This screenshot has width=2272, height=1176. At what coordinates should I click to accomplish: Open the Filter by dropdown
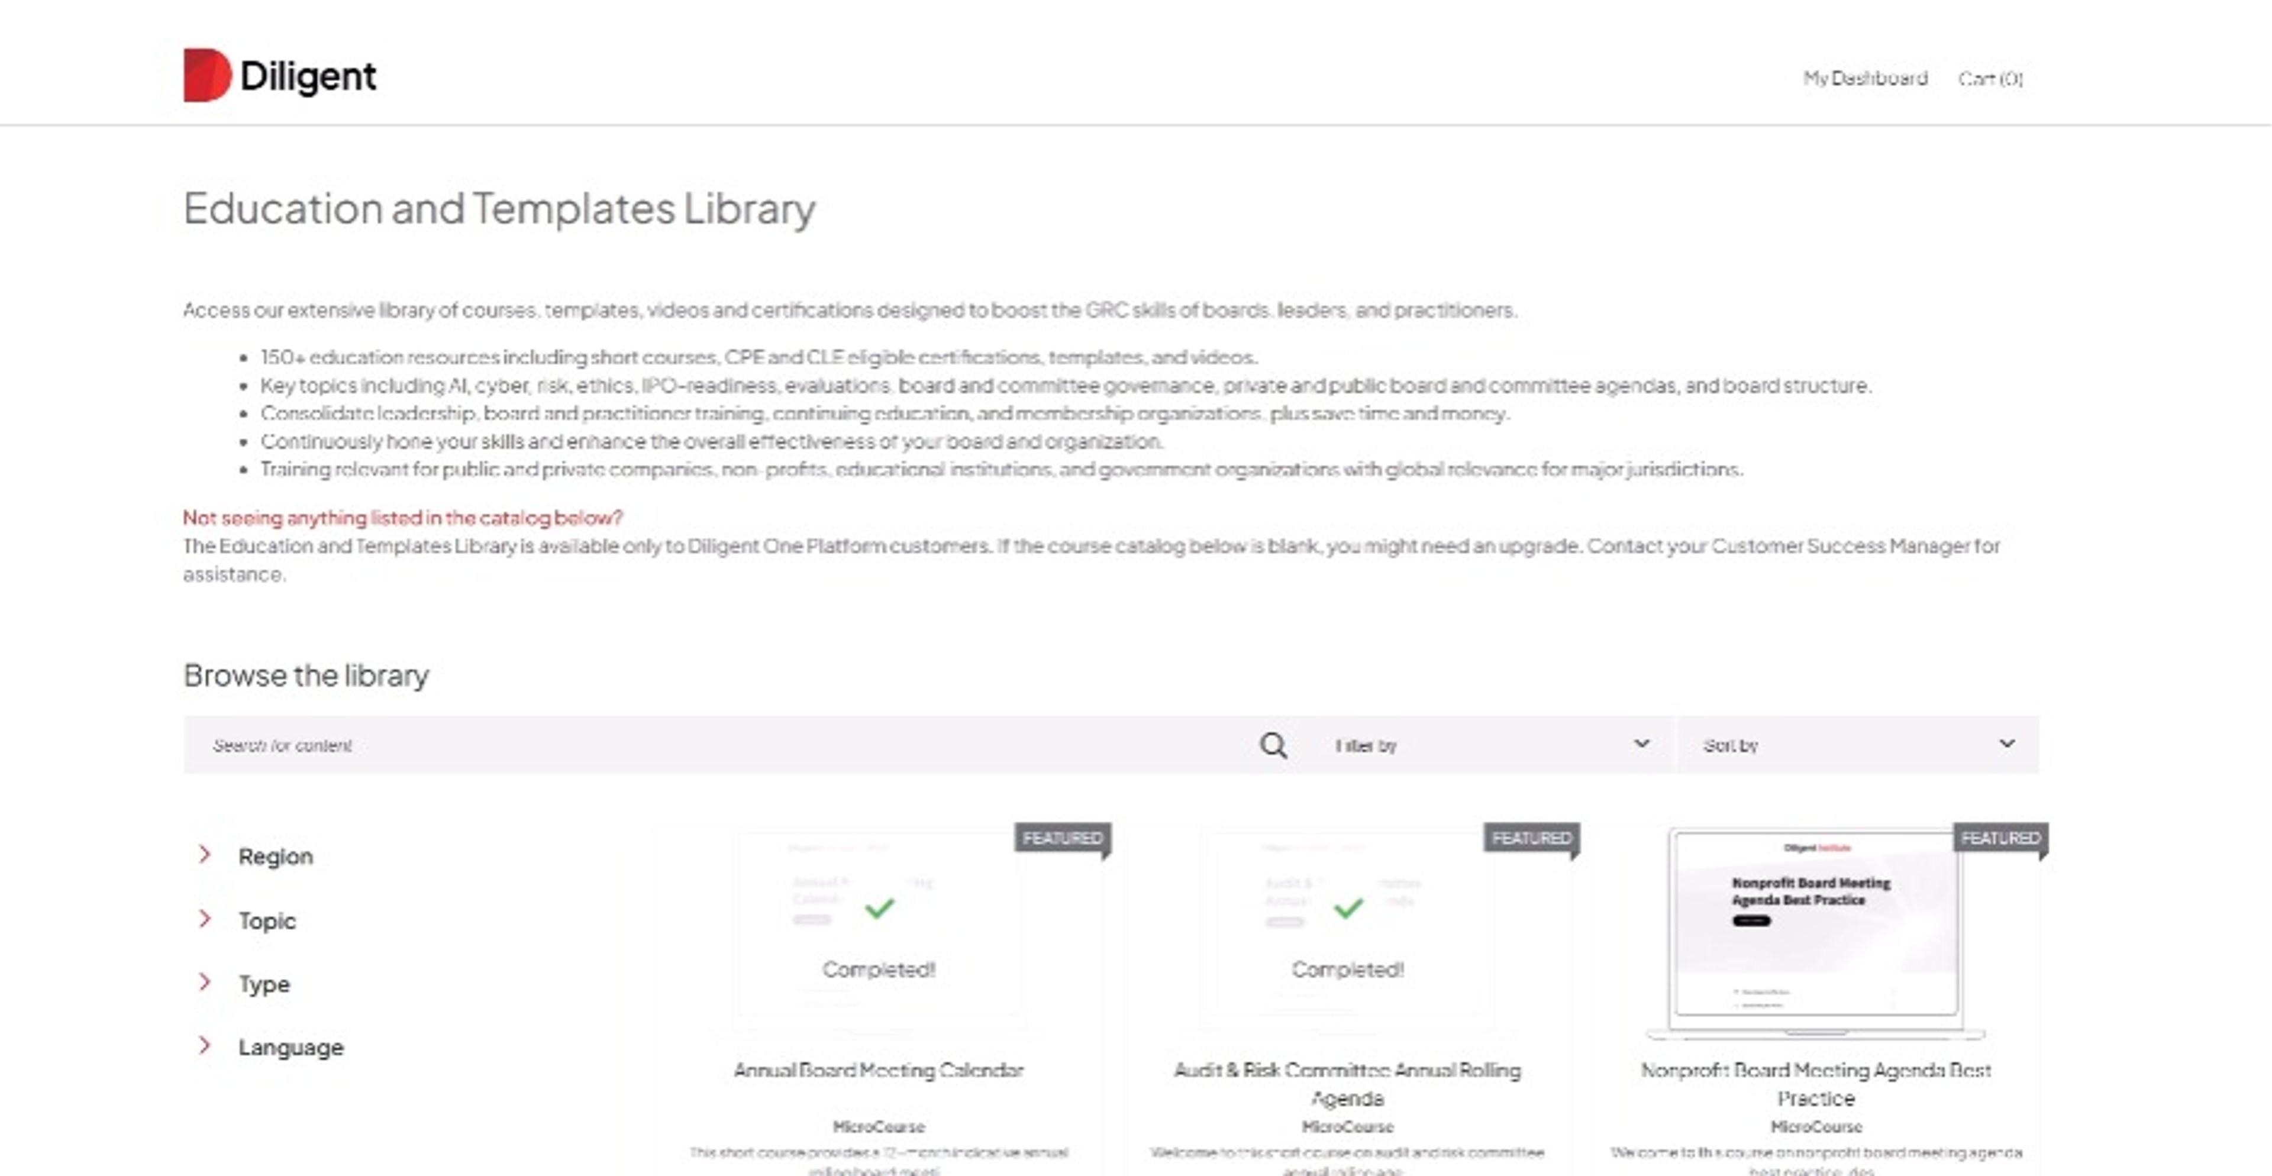pos(1490,746)
